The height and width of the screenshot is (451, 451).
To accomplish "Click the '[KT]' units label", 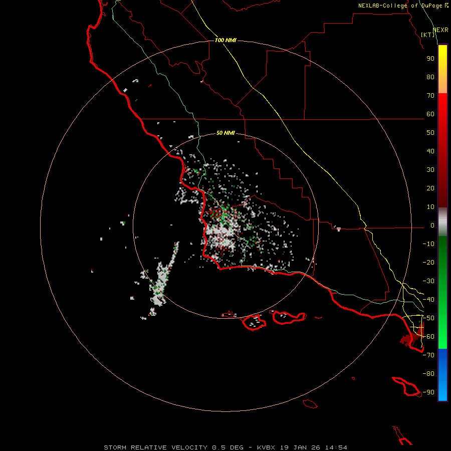I will coord(428,35).
